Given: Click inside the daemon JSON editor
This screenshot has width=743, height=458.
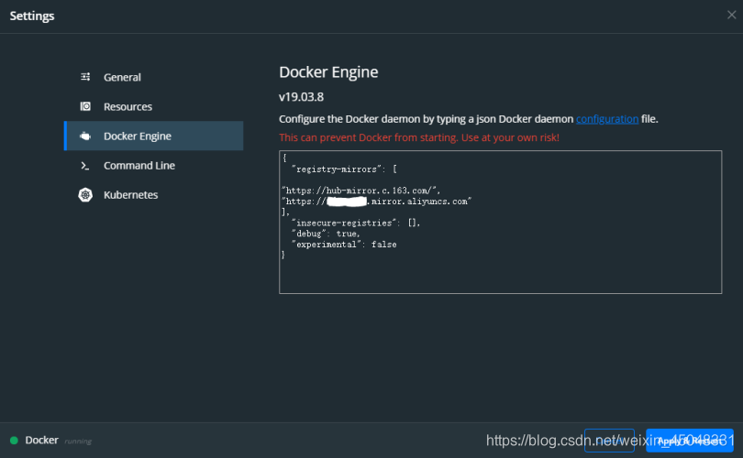Looking at the screenshot, I should coord(501,222).
